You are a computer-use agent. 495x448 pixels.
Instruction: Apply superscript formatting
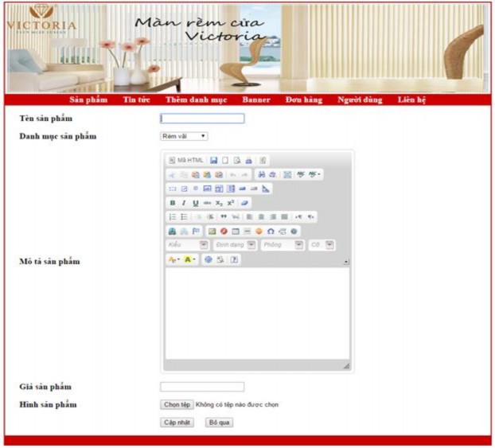tap(231, 203)
